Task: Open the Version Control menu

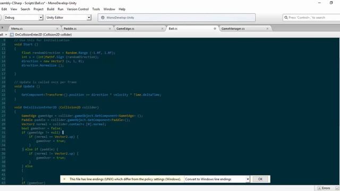Action: pyautogui.click(x=78, y=9)
